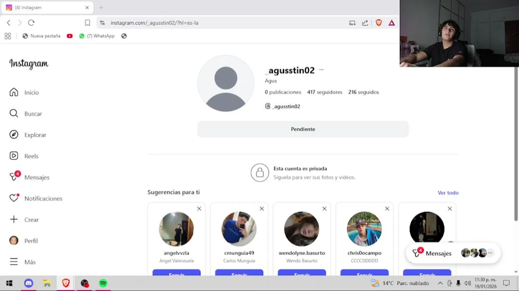Click the volume icon in system tray
Image resolution: width=519 pixels, height=291 pixels.
coord(468,283)
